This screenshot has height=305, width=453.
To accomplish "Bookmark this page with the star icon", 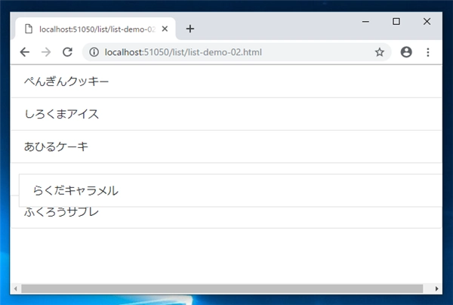I will [x=379, y=52].
